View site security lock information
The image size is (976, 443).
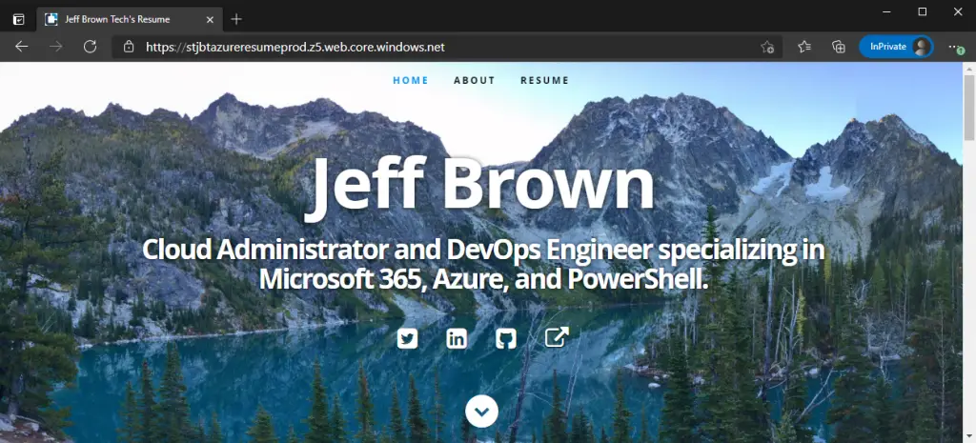point(129,47)
